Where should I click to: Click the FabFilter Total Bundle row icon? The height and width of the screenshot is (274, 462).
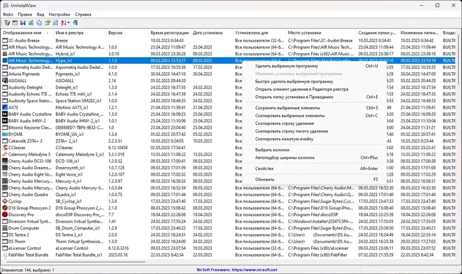pyautogui.click(x=5, y=255)
